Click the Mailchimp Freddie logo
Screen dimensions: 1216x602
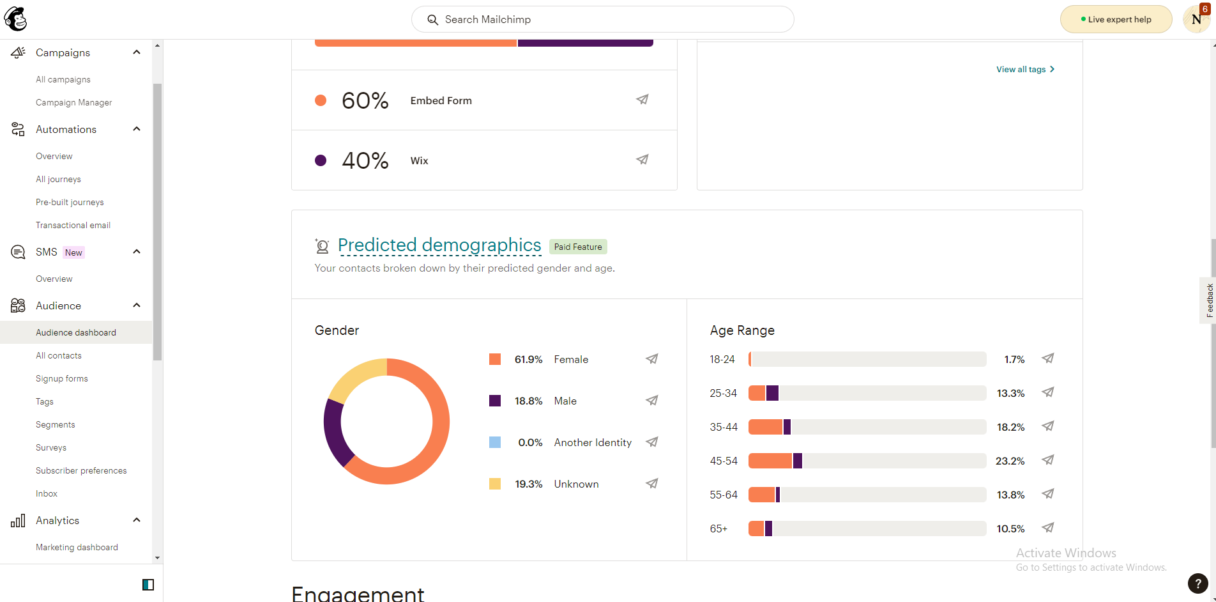pyautogui.click(x=15, y=19)
